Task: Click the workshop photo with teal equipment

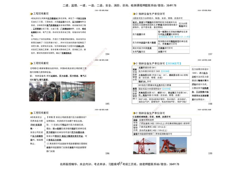Action: click(78, 91)
